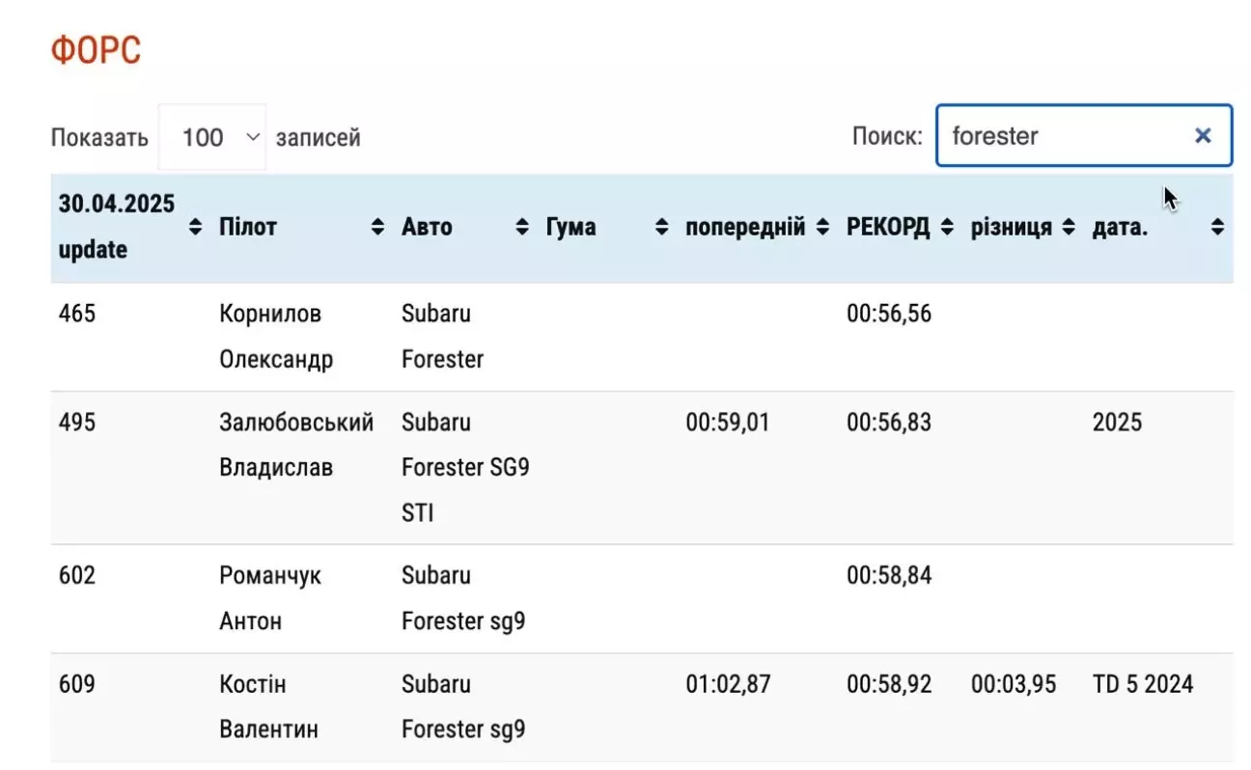Click the Гума column header label
Image resolution: width=1251 pixels, height=770 pixels.
[570, 228]
